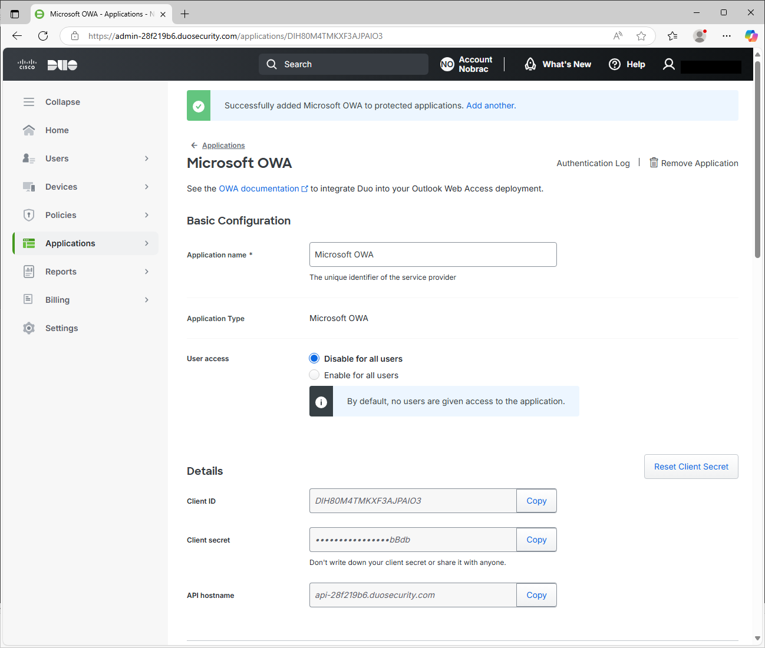
Task: Open the browser favorites list icon
Action: point(672,36)
